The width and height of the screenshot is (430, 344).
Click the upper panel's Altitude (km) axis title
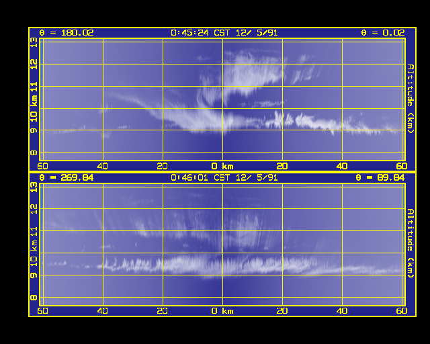[411, 99]
